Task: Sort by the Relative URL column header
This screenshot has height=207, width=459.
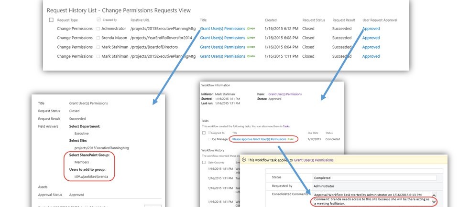Action: [140, 20]
